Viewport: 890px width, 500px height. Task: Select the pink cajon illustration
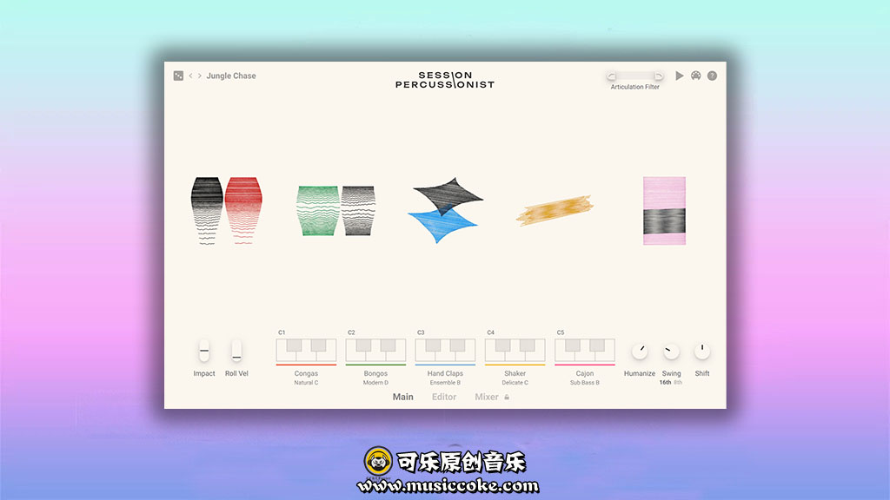[664, 211]
